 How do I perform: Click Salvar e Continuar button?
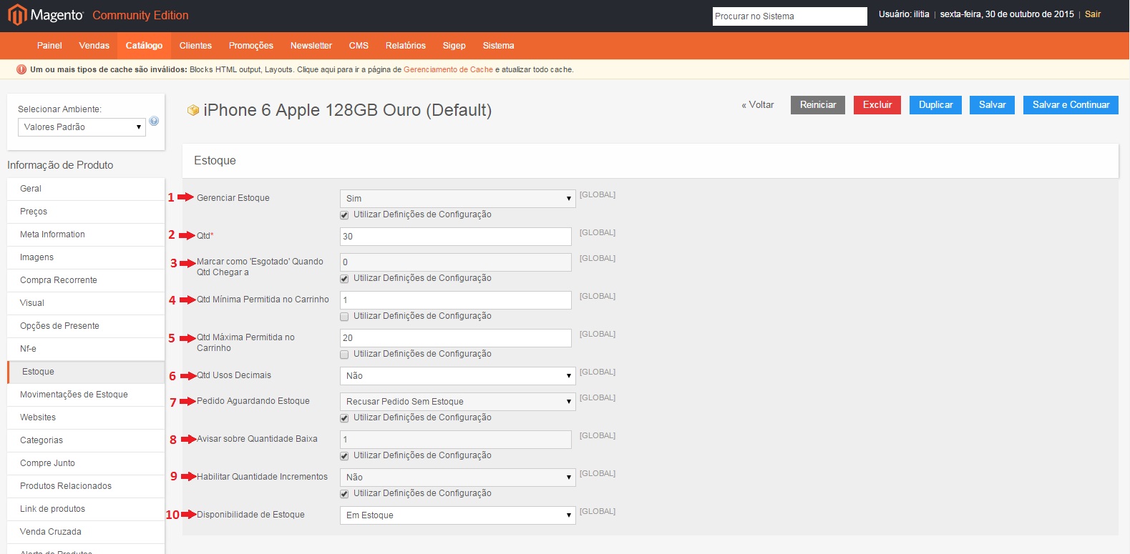(x=1071, y=105)
